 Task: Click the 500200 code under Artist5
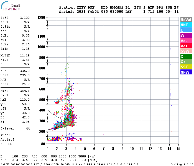[6, 144]
